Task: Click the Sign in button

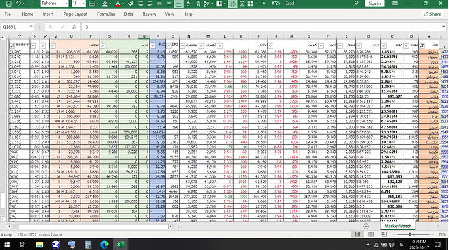Action: [x=375, y=3]
